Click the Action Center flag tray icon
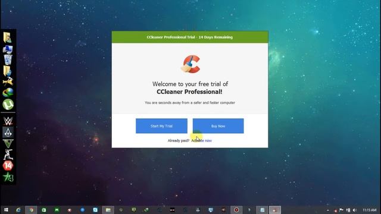Screen dimensions: 381x214 pyautogui.click(x=341, y=210)
